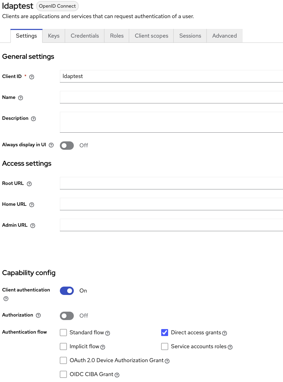Click help icon beside OIDC CIBA Grant
Viewport: 283px width, 382px height.
tap(117, 375)
